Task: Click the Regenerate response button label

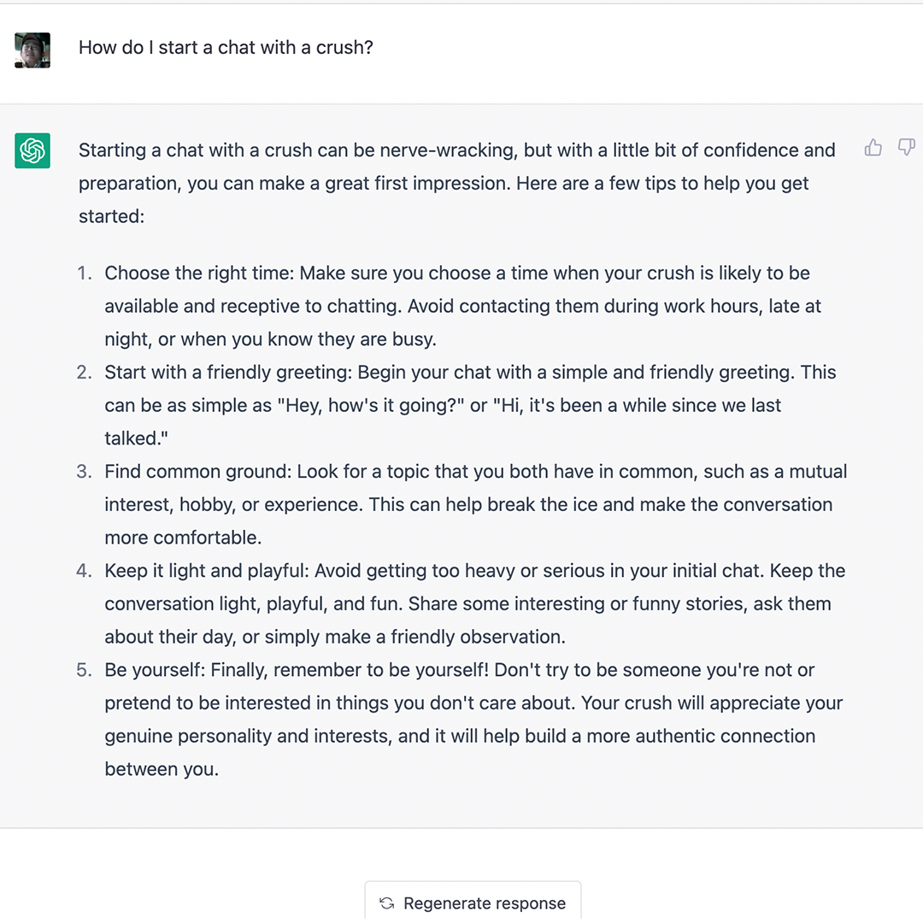Action: pos(485,903)
